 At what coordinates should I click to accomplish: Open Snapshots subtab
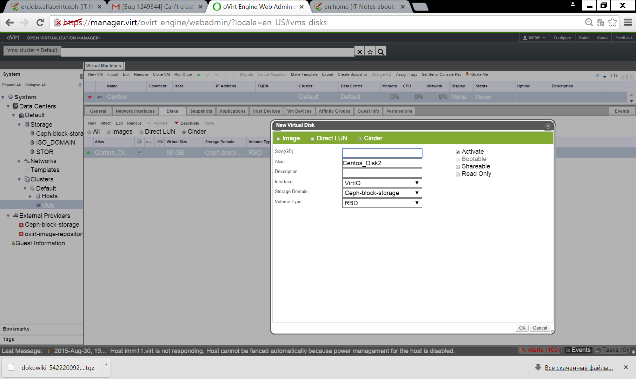tap(201, 111)
